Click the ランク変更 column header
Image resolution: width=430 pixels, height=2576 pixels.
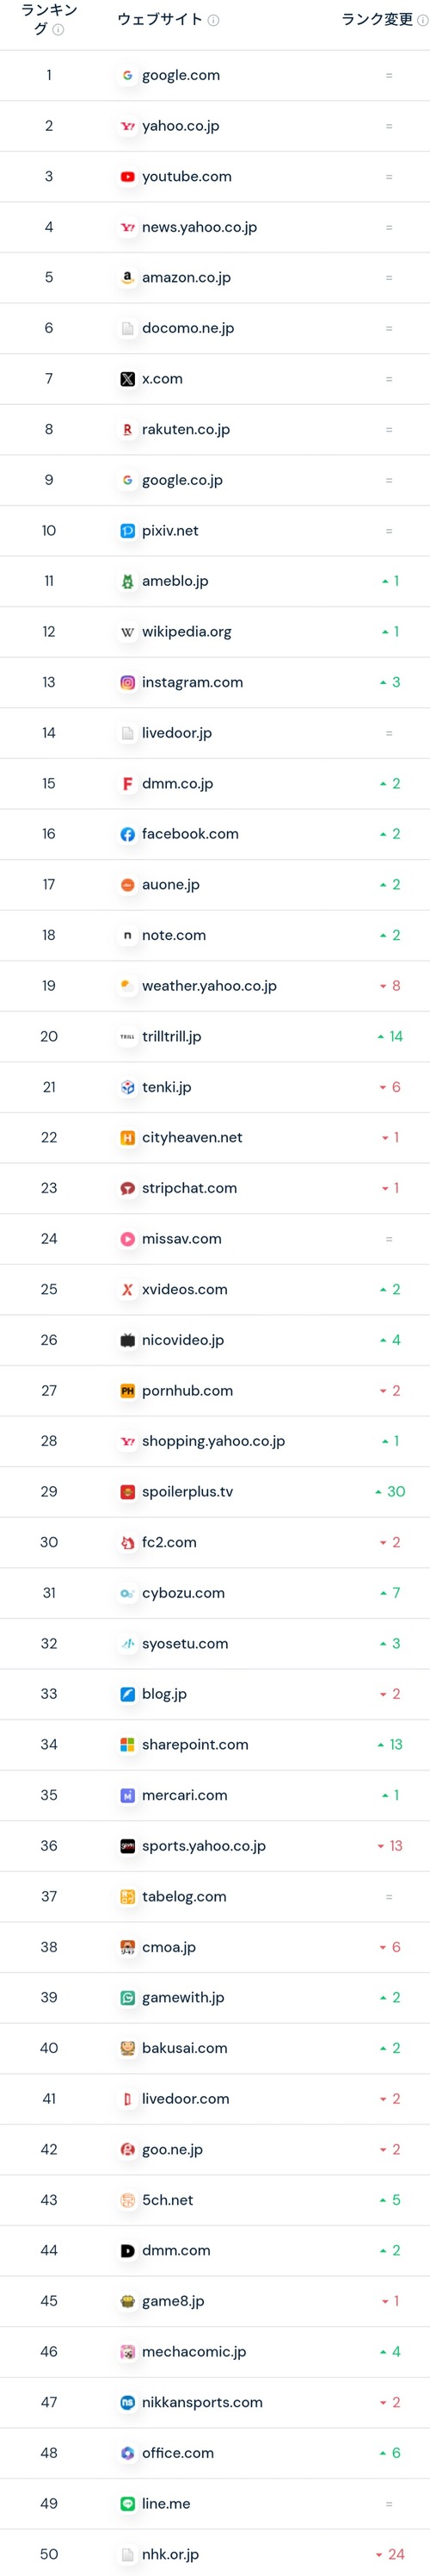coord(378,19)
